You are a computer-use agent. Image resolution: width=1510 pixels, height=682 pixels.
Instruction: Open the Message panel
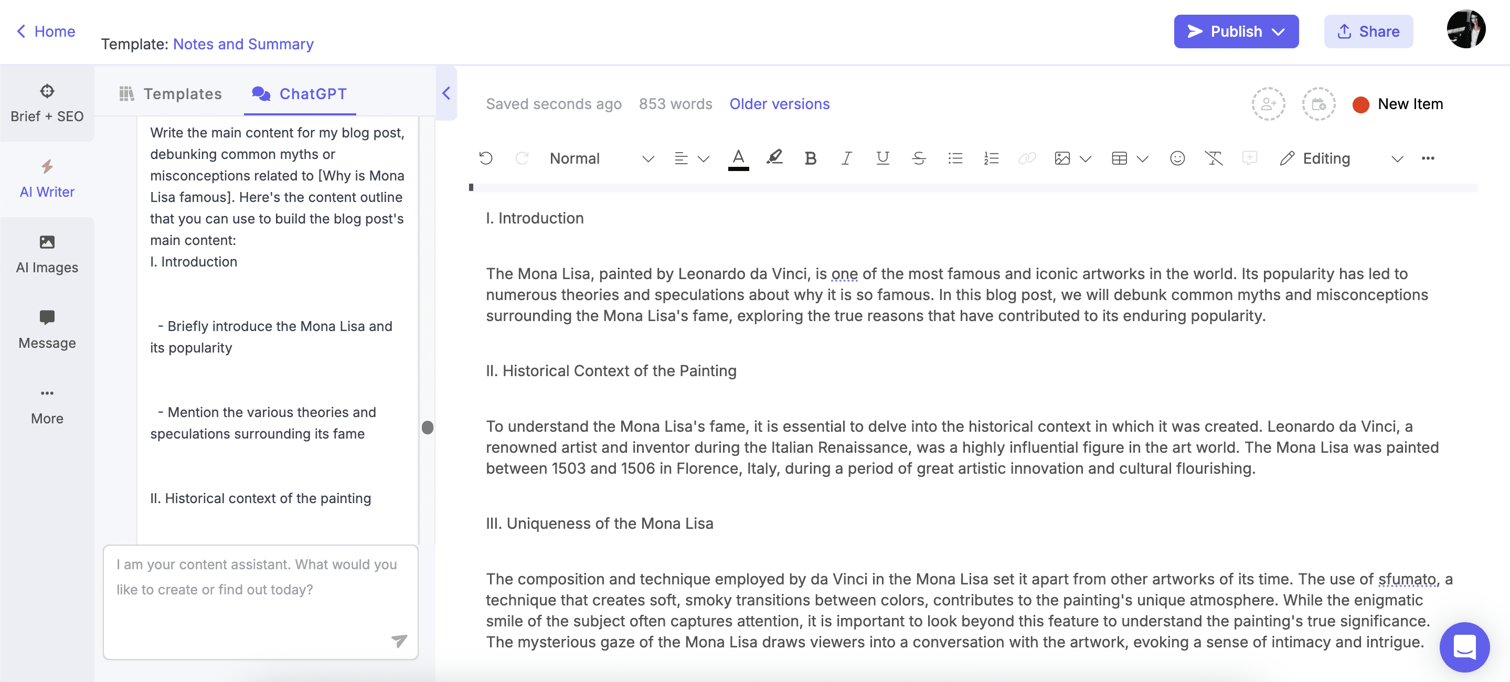47,331
